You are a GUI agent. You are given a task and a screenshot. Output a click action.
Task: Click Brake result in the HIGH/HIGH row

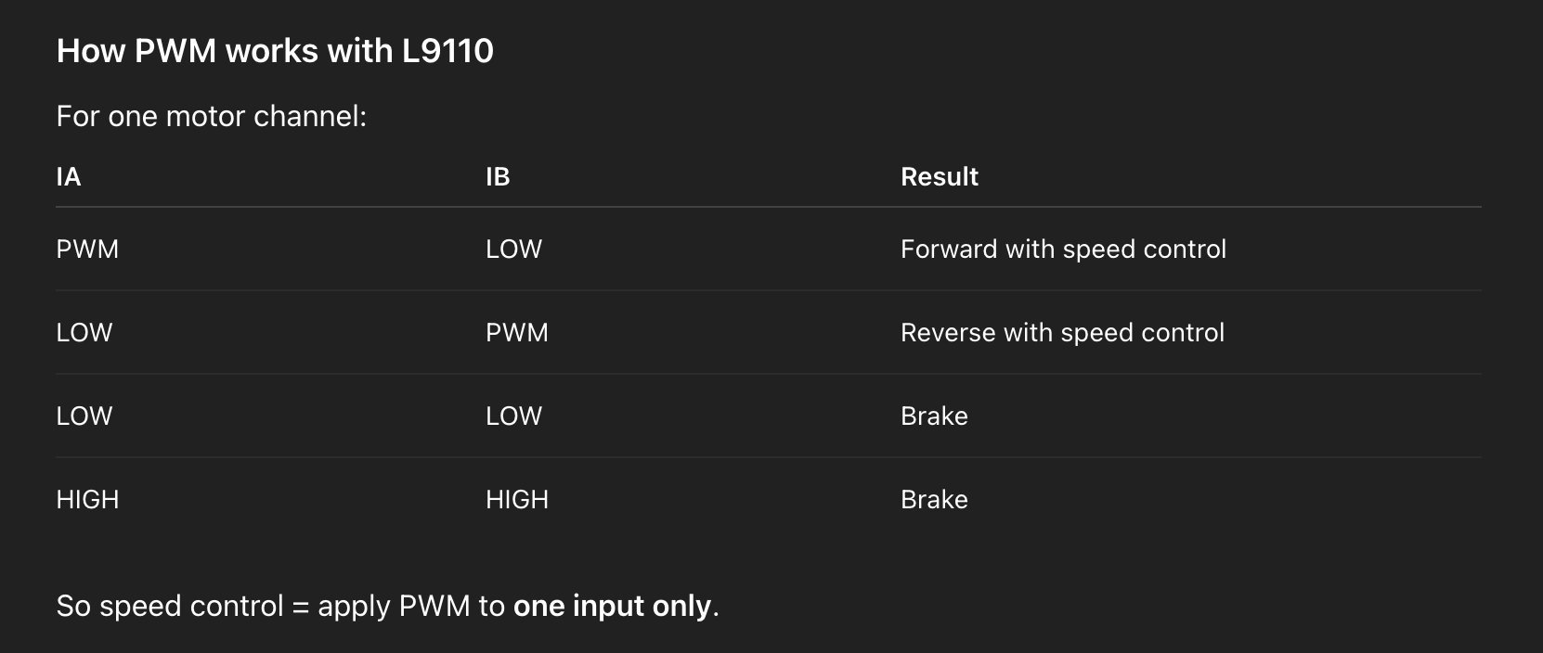click(x=934, y=500)
